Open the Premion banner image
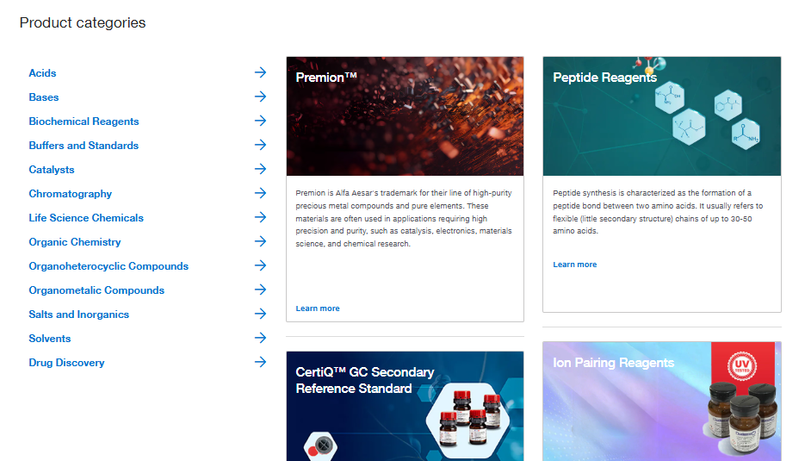This screenshot has height=461, width=811. [x=405, y=116]
